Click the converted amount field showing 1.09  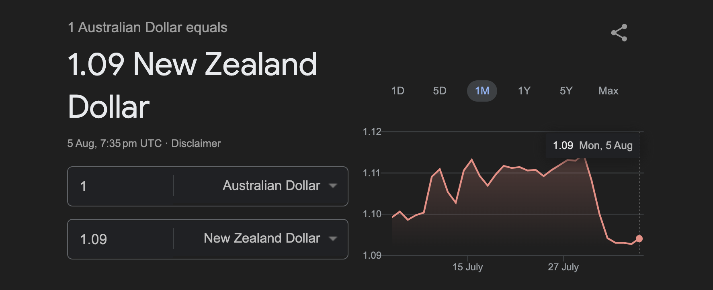point(121,239)
